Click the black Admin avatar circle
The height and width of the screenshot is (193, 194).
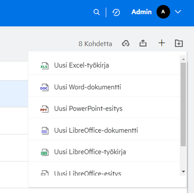163,12
